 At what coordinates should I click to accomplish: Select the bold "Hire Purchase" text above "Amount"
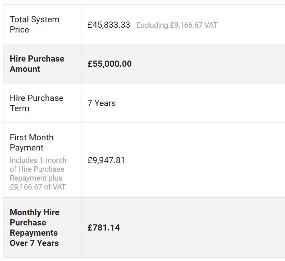click(37, 59)
